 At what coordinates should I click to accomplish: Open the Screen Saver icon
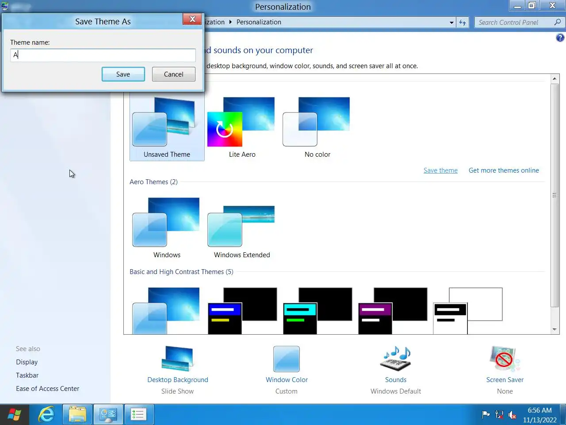[505, 359]
